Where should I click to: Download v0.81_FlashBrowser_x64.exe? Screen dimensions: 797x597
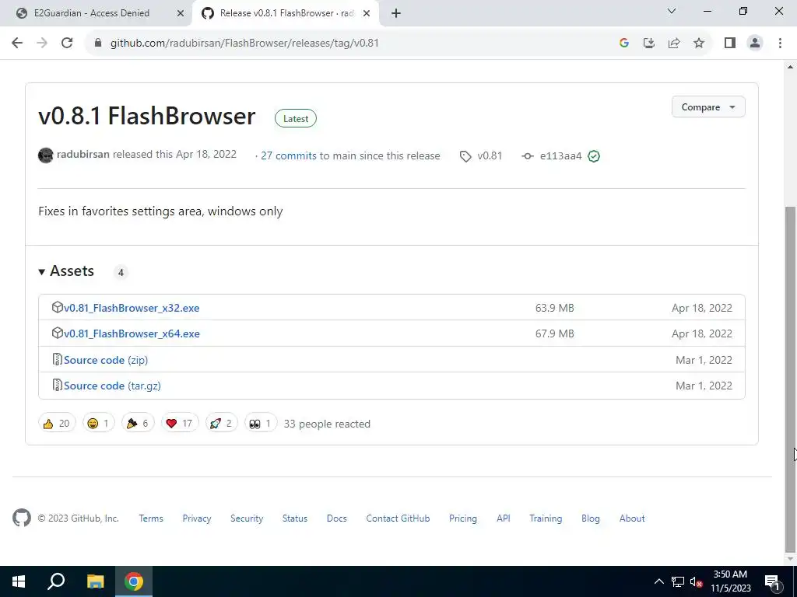tap(132, 333)
